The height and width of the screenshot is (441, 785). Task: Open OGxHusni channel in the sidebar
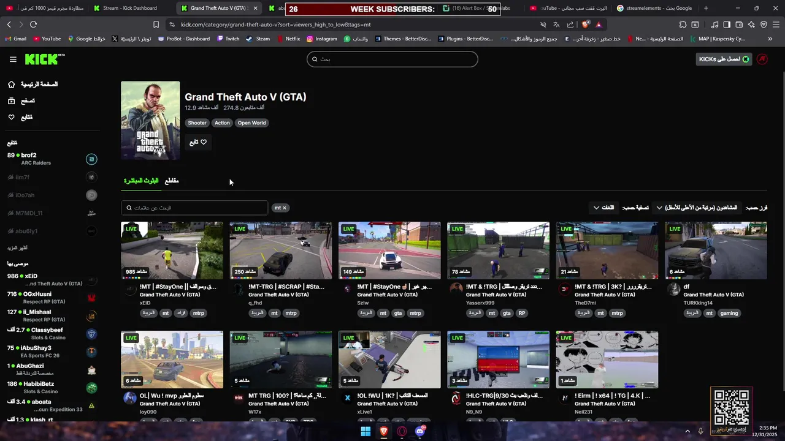tap(52, 298)
